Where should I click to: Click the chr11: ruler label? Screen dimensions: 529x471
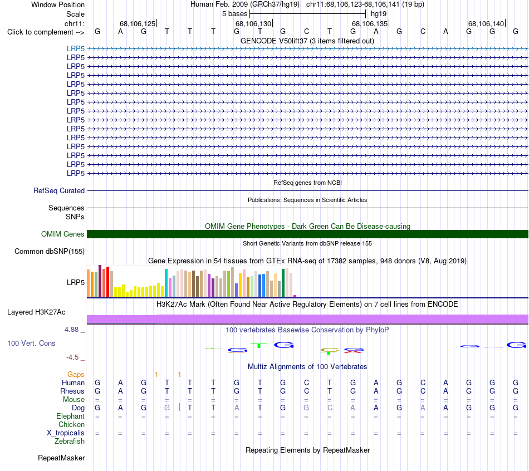[x=74, y=23]
